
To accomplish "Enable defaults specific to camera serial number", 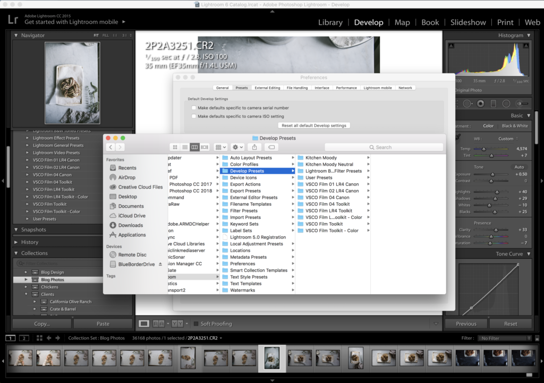I will [193, 107].
